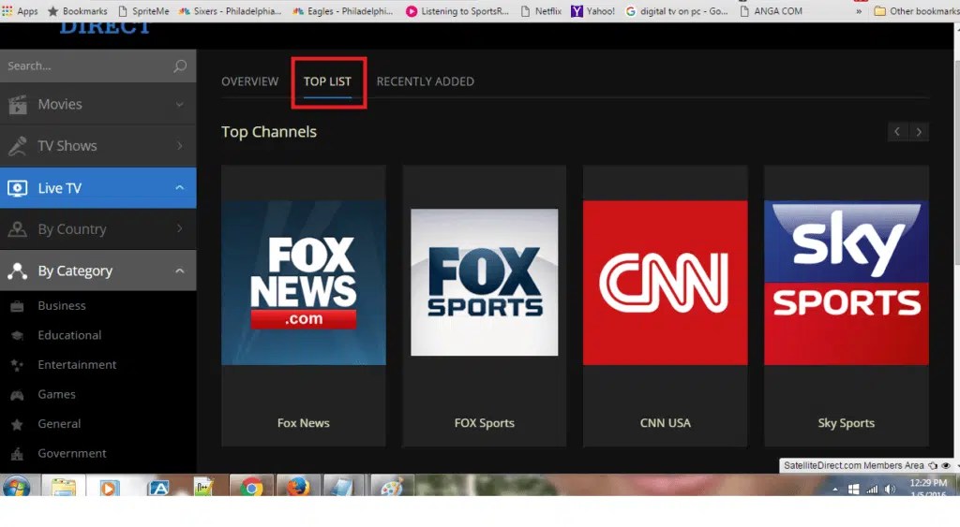960x527 pixels.
Task: Open the Netflix bookmark
Action: [541, 11]
